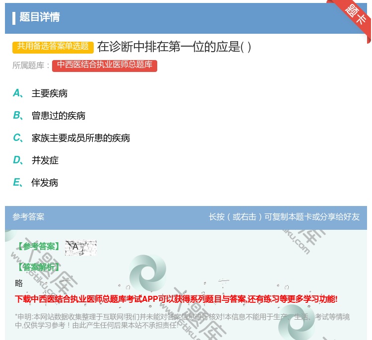Click the question text 在诊断中排在第一位的应是
The width and height of the screenshot is (372, 340).
tap(174, 47)
